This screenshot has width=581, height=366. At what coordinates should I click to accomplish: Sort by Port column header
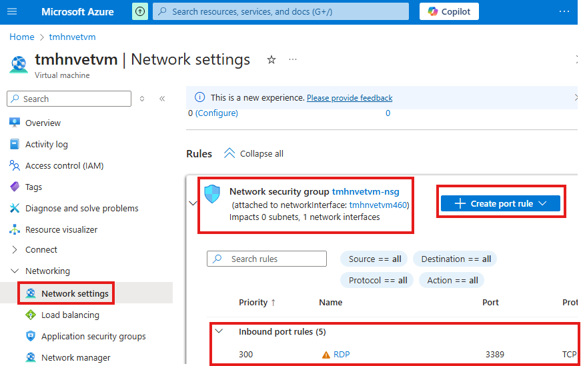490,303
